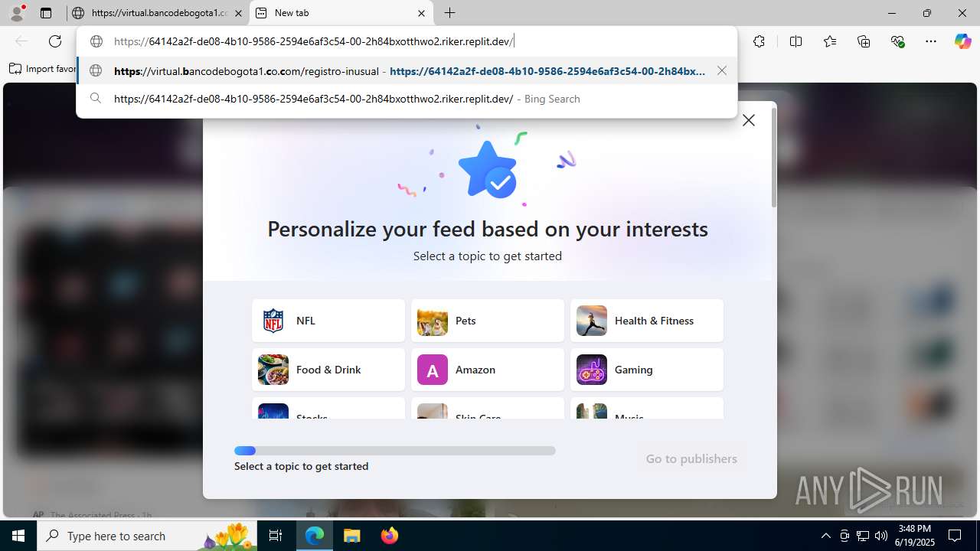
Task: Choose the Gaming topic card
Action: coord(647,370)
